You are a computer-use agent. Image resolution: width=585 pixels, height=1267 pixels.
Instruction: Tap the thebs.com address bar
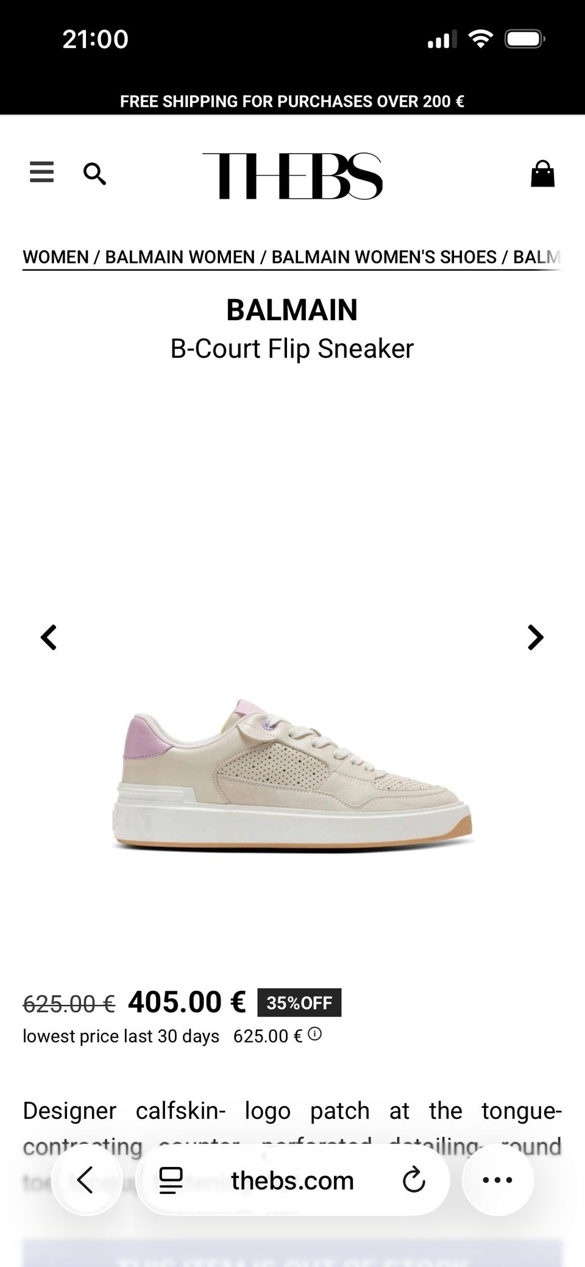coord(292,1180)
